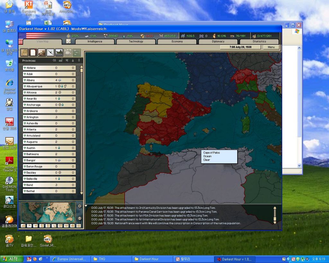Open the Statistics tab
This screenshot has height=263, width=329.
coord(259,41)
